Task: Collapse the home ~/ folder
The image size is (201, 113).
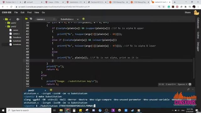Action: coord(3,19)
